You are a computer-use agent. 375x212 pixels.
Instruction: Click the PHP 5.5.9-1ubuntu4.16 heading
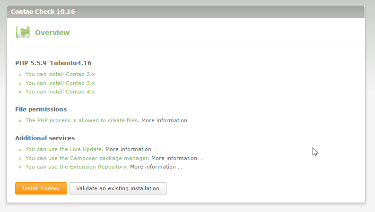53,63
